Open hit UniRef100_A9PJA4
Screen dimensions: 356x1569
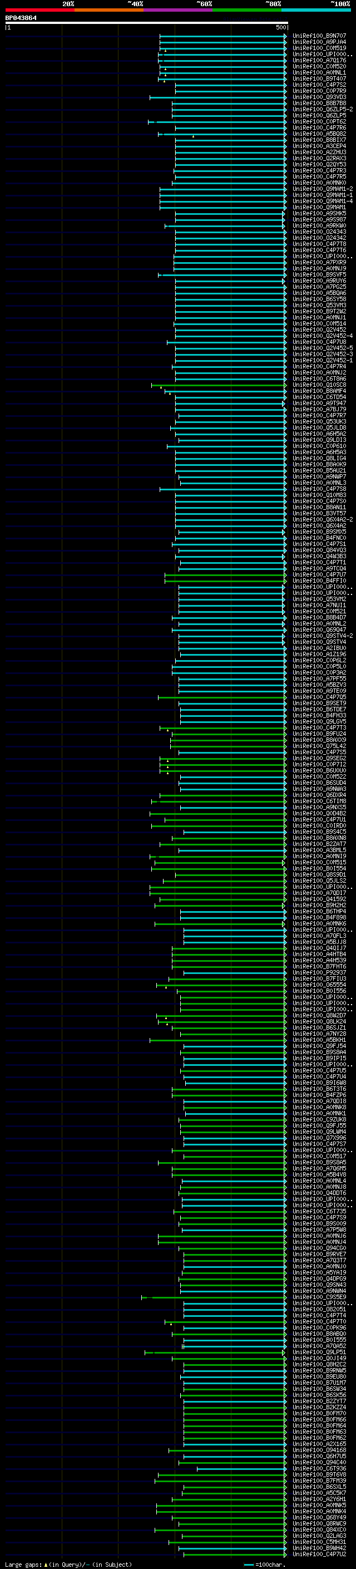point(319,42)
